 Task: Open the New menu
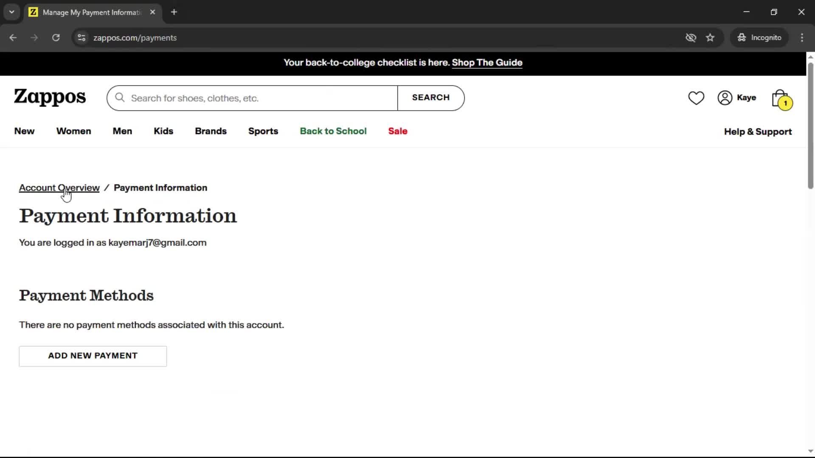(24, 131)
